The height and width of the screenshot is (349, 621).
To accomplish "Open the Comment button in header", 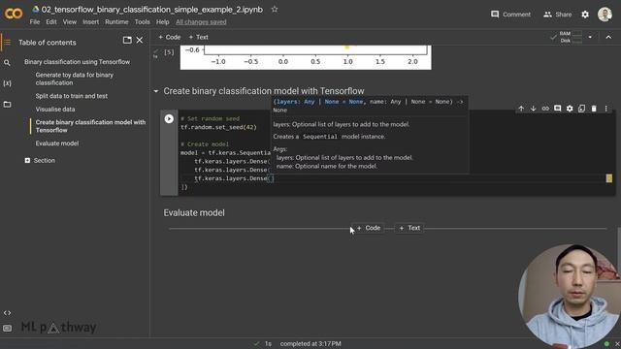I will [510, 15].
